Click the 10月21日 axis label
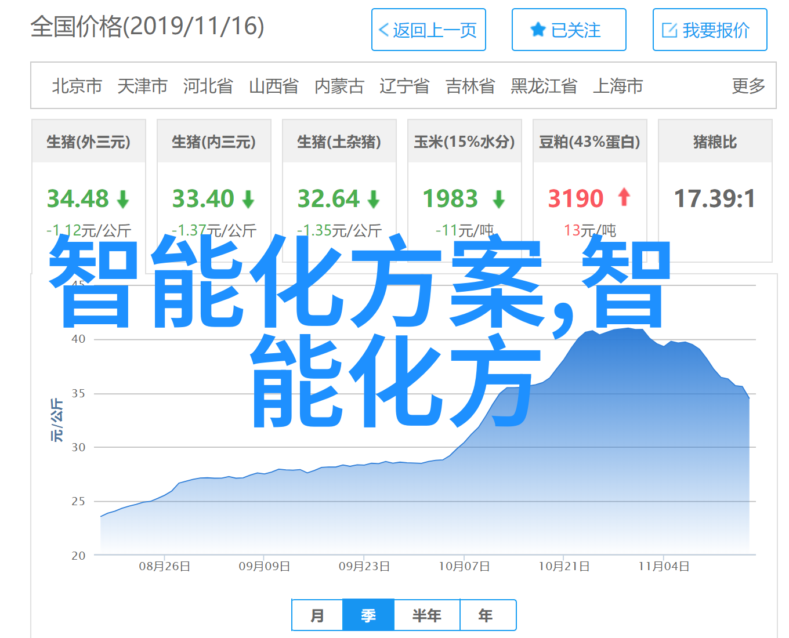This screenshot has height=638, width=789. (564, 567)
